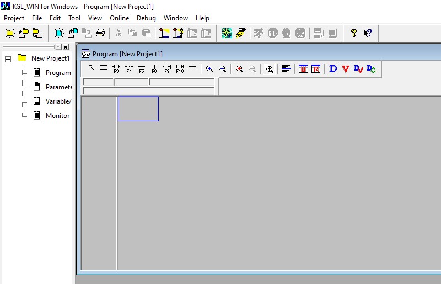Click the Open File cyan page icon

[73, 33]
